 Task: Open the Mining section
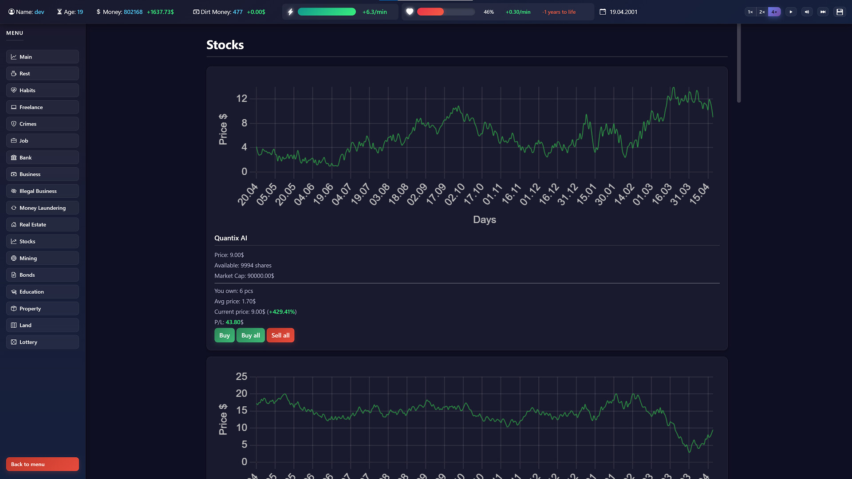pyautogui.click(x=43, y=258)
